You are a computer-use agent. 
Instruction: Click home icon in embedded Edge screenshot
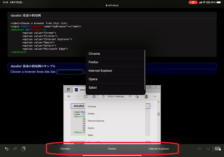pos(94,96)
